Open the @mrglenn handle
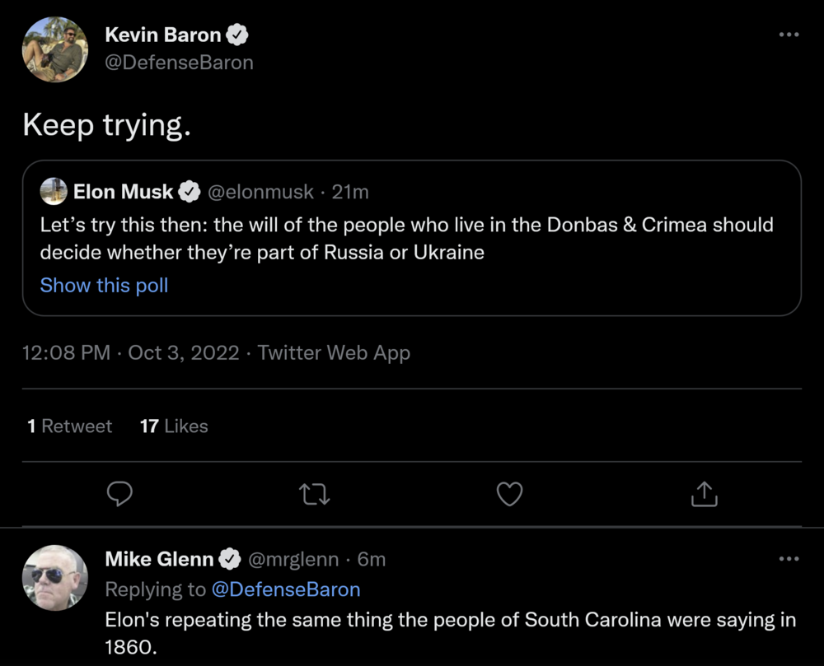This screenshot has width=824, height=666. click(x=293, y=560)
